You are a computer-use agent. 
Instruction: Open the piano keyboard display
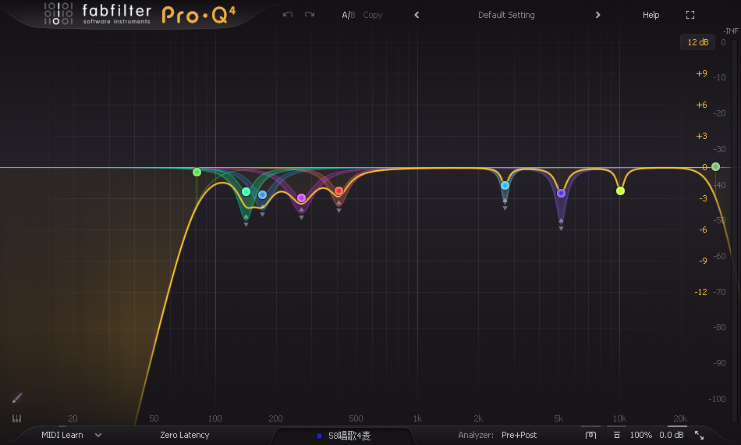(x=17, y=418)
